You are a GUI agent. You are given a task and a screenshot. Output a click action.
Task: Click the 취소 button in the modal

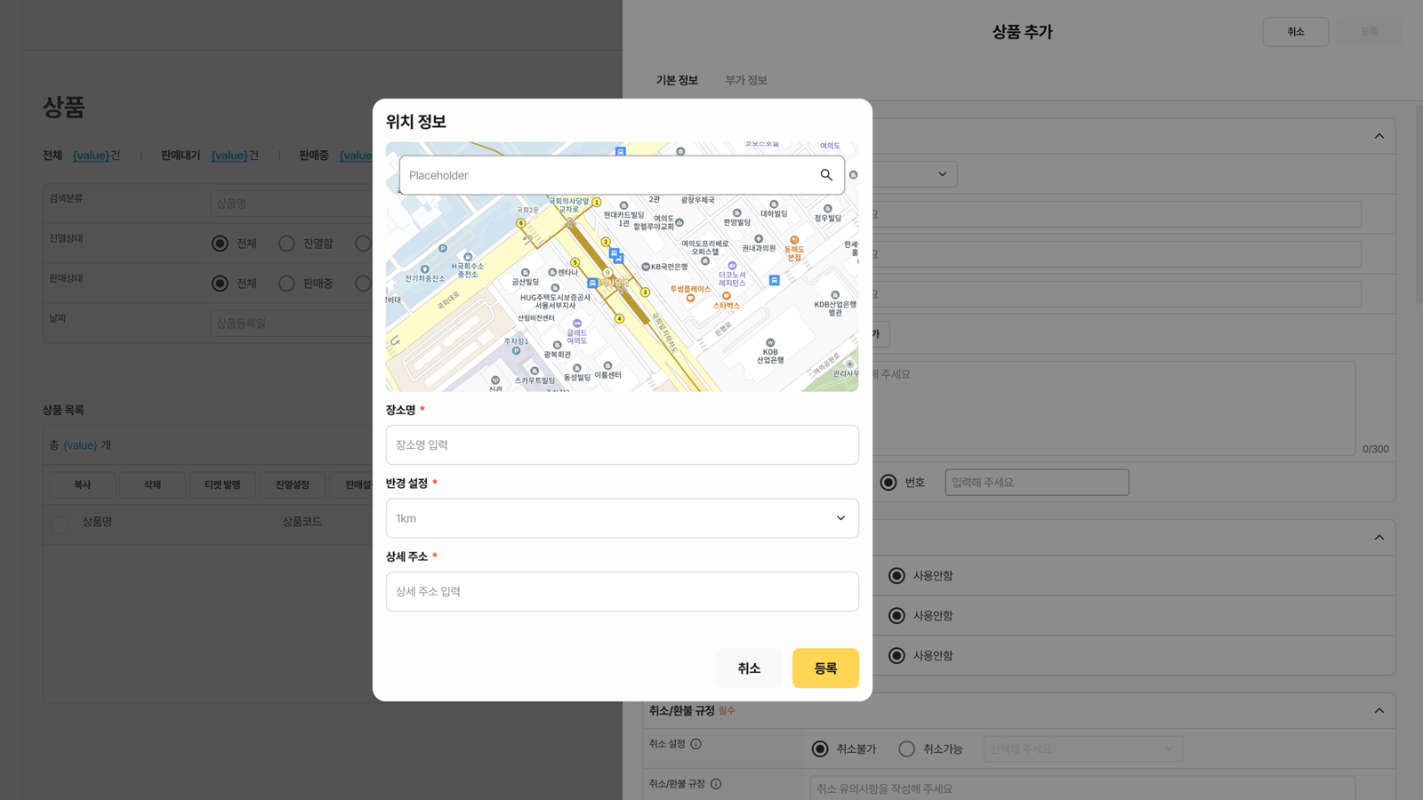749,668
